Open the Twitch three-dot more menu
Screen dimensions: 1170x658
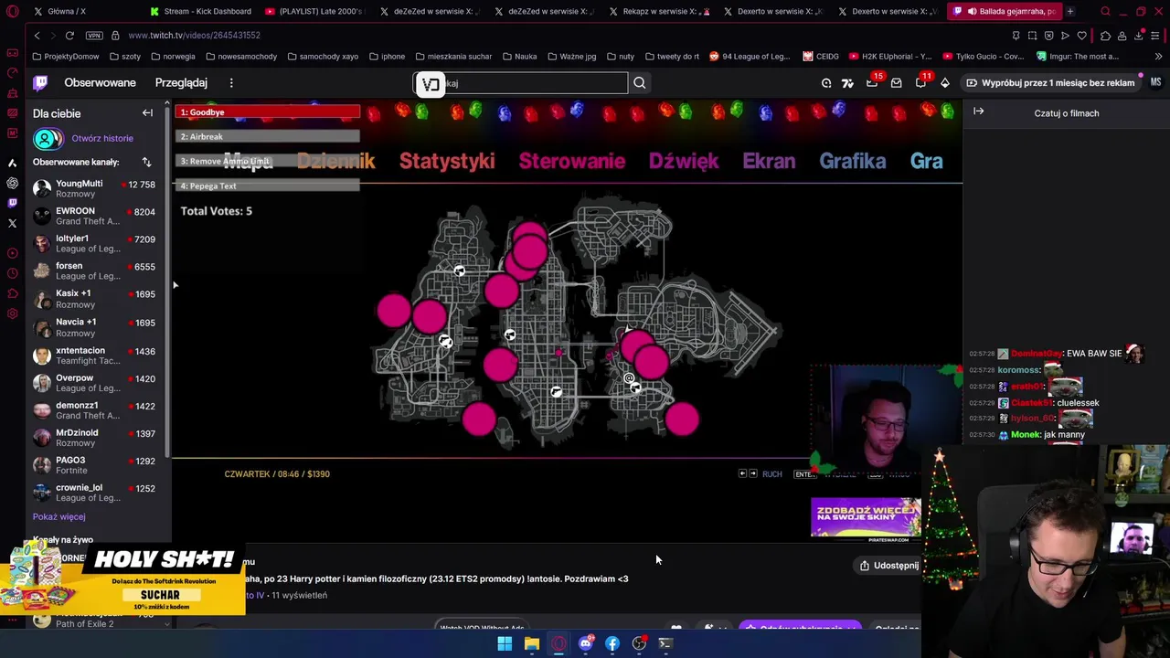[x=231, y=83]
